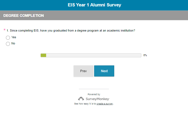
Task: Go back with the Prev button
Action: pos(83,71)
